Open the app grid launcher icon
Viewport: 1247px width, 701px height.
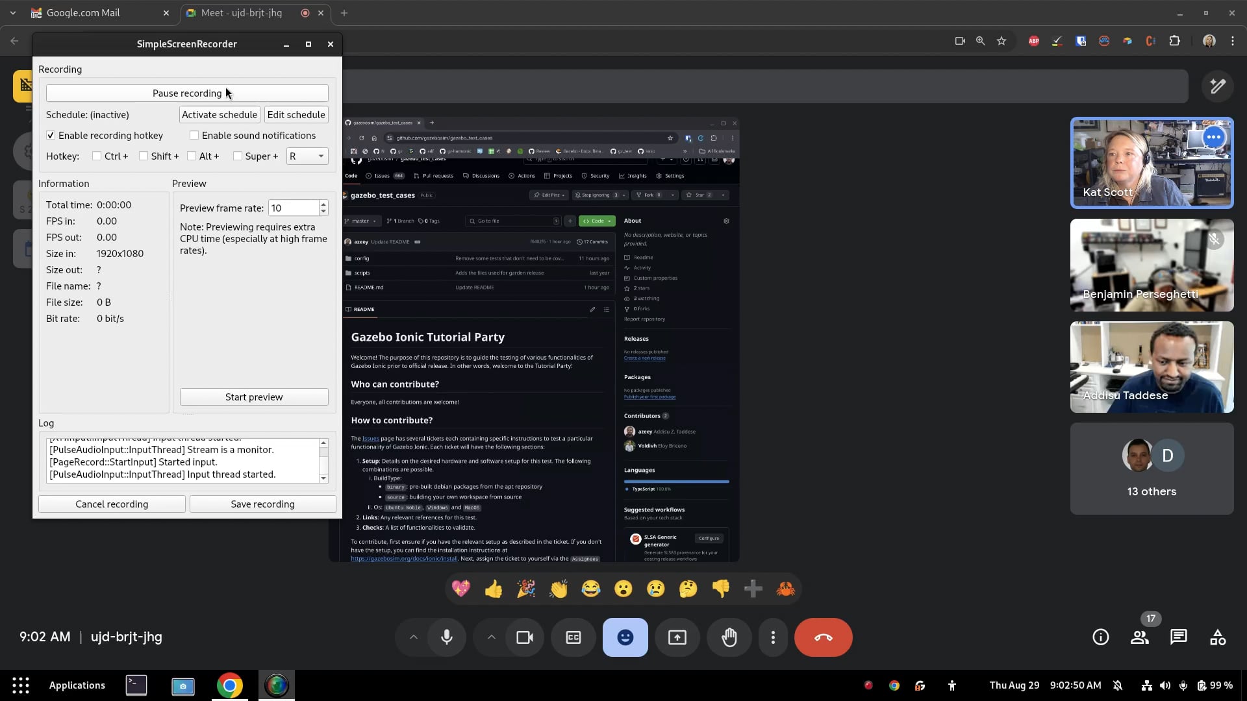21,685
